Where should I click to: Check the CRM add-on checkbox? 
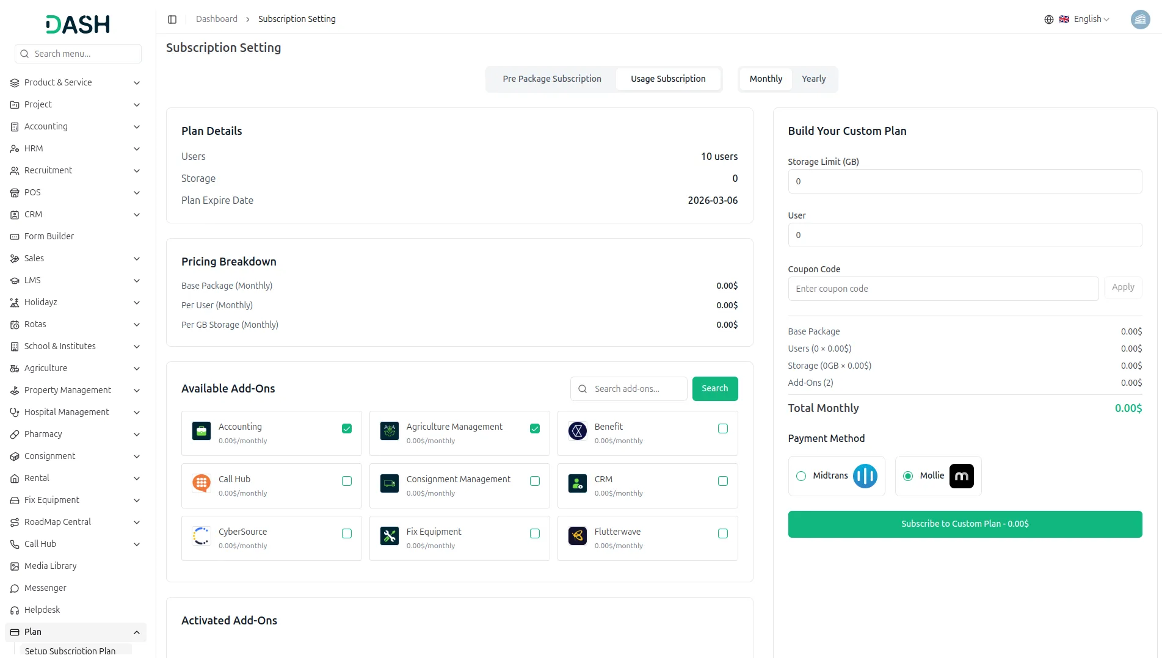[723, 481]
